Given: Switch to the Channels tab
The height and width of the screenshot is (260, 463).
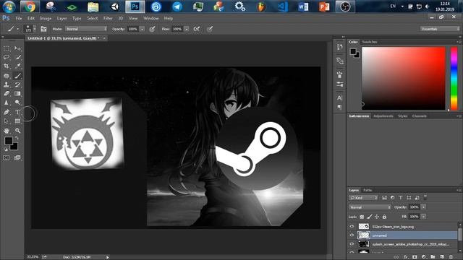Looking at the screenshot, I should [x=419, y=116].
